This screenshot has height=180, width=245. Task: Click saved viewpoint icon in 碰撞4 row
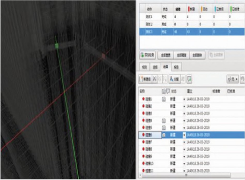[164, 121]
